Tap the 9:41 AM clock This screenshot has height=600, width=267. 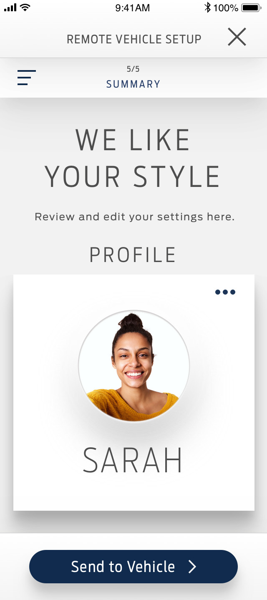coord(132,8)
